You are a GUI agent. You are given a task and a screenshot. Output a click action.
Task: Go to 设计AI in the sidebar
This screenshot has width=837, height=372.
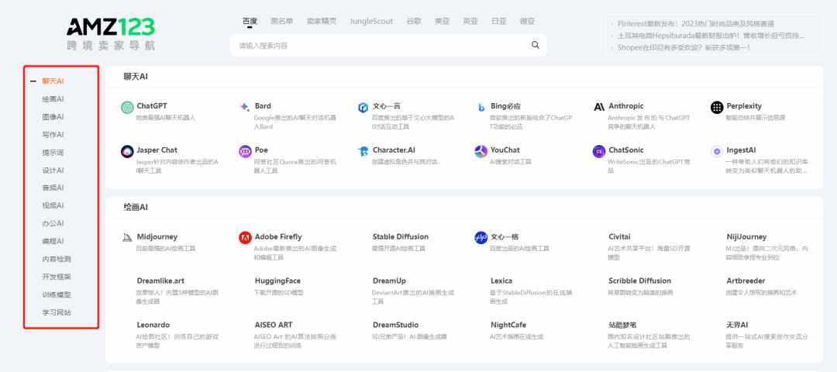(53, 170)
